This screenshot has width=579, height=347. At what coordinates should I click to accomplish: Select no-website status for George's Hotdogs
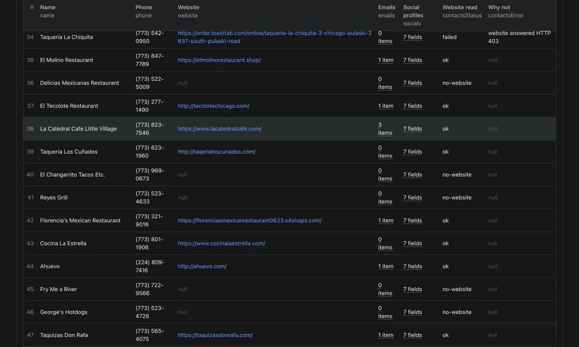[x=457, y=312]
